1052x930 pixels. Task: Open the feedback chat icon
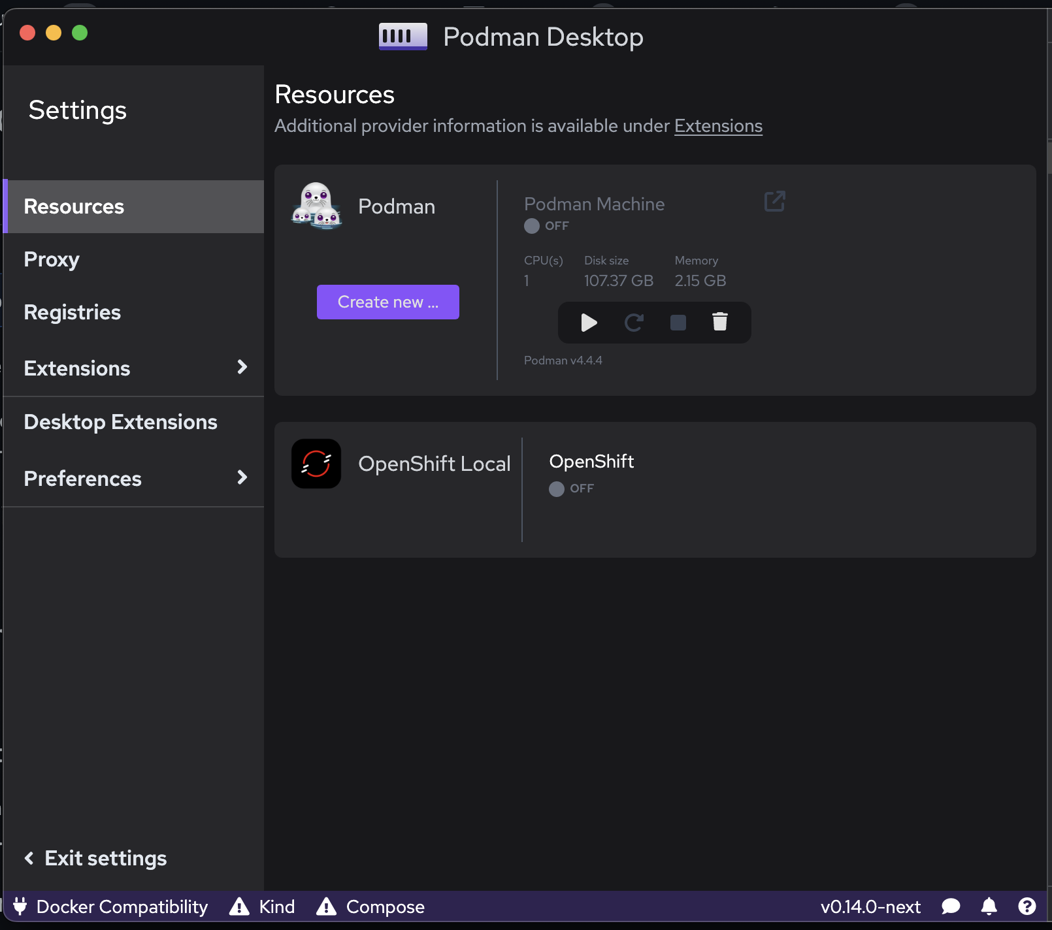click(951, 906)
